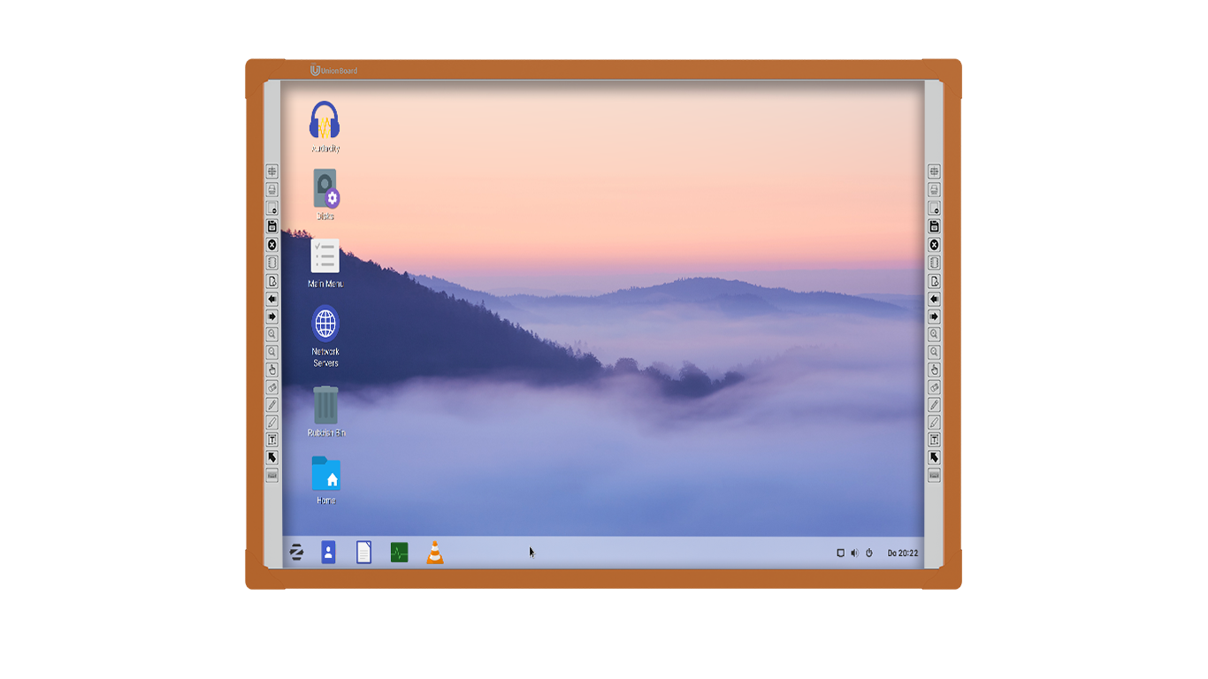Click the network icon in system tray
This screenshot has height=679, width=1208.
pyautogui.click(x=840, y=553)
